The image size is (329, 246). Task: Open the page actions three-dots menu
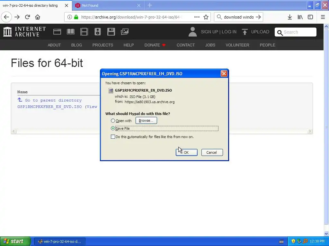point(197,17)
